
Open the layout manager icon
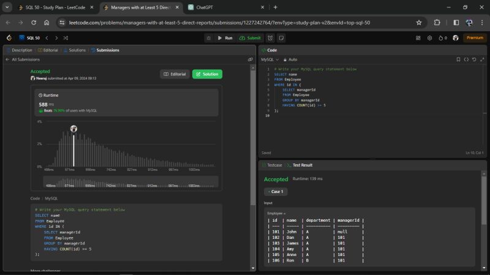[x=420, y=37]
